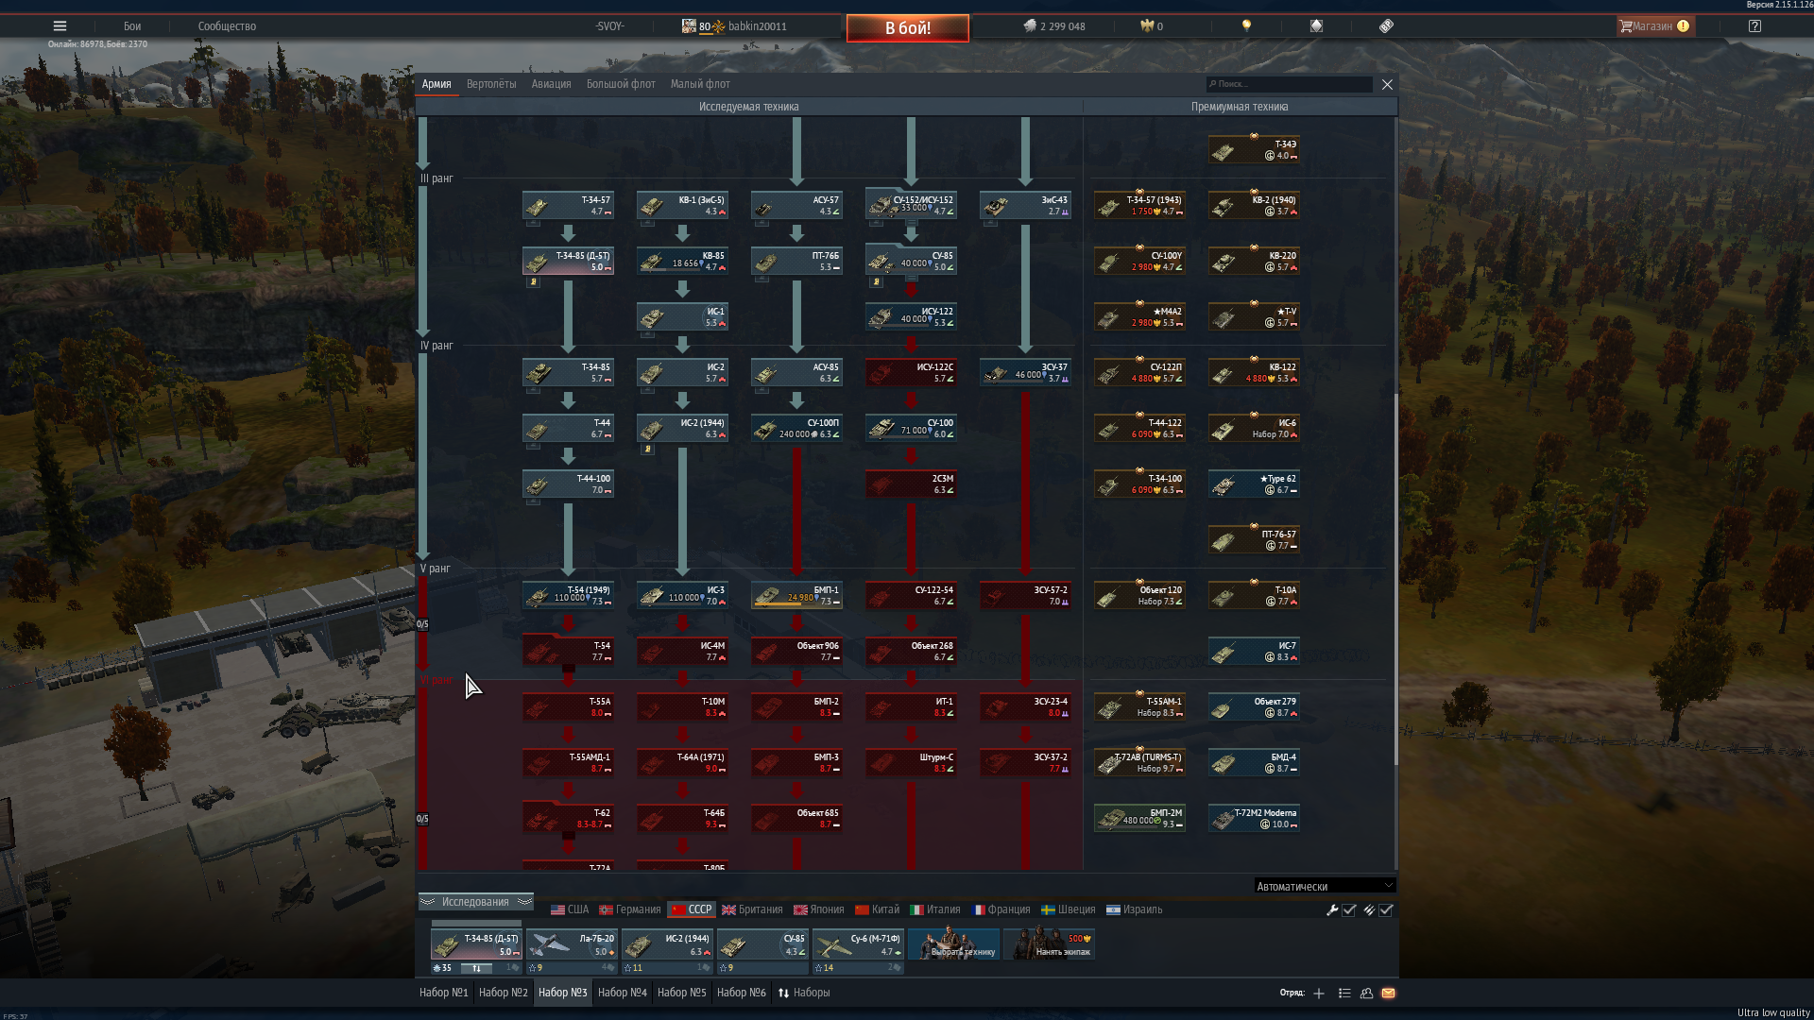
Task: Select the ИС-2 (1944) tree tile
Action: 682,428
